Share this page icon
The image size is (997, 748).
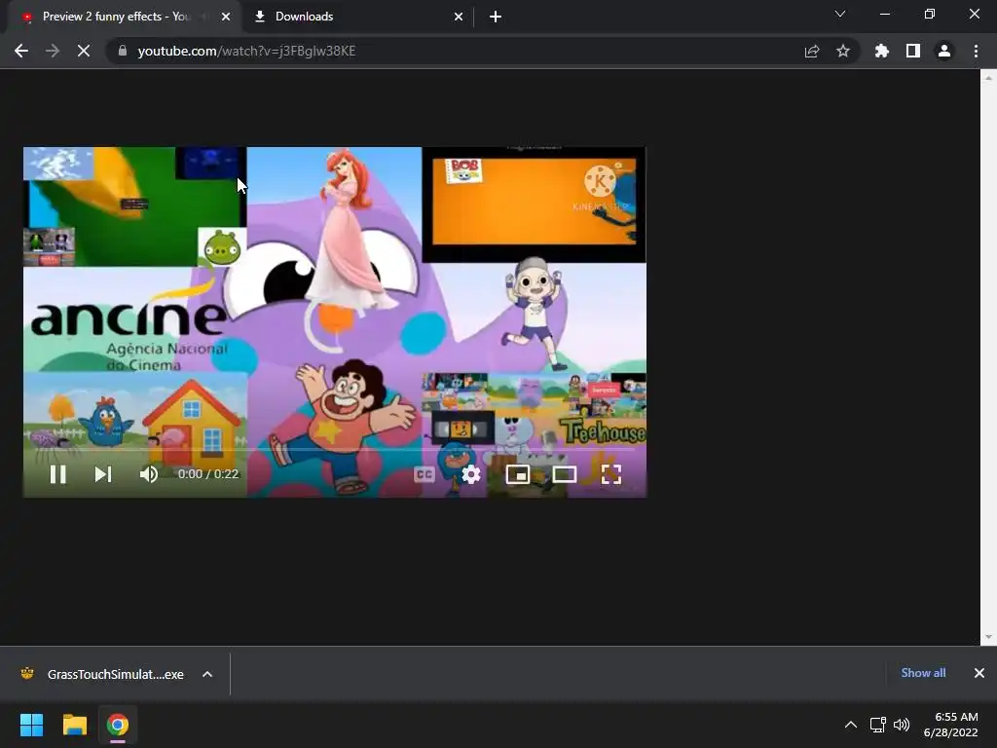tap(812, 51)
